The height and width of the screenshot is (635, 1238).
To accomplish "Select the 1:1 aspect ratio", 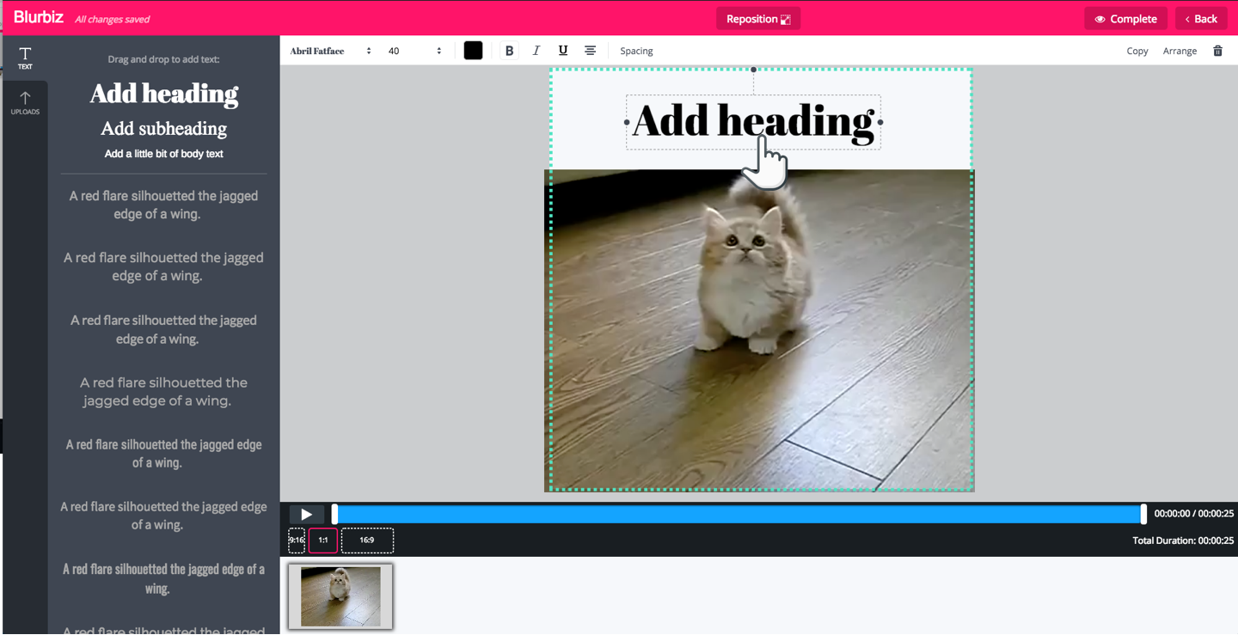I will [x=323, y=540].
